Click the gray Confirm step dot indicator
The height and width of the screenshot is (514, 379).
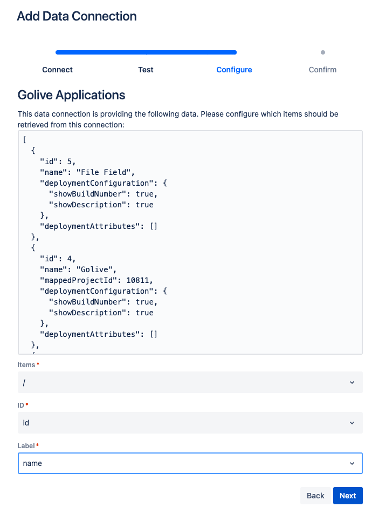point(323,52)
